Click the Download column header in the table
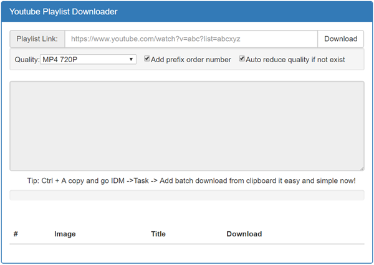 [244, 234]
